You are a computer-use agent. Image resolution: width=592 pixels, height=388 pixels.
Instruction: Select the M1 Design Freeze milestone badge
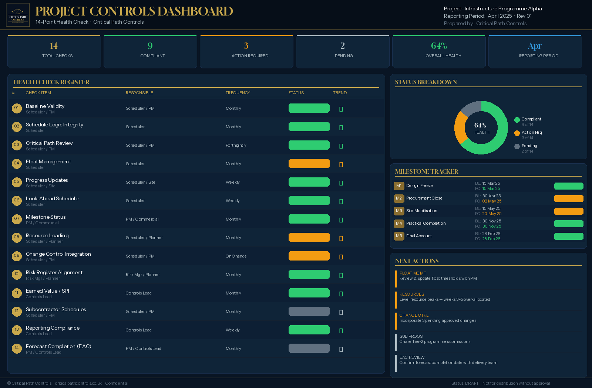point(399,186)
